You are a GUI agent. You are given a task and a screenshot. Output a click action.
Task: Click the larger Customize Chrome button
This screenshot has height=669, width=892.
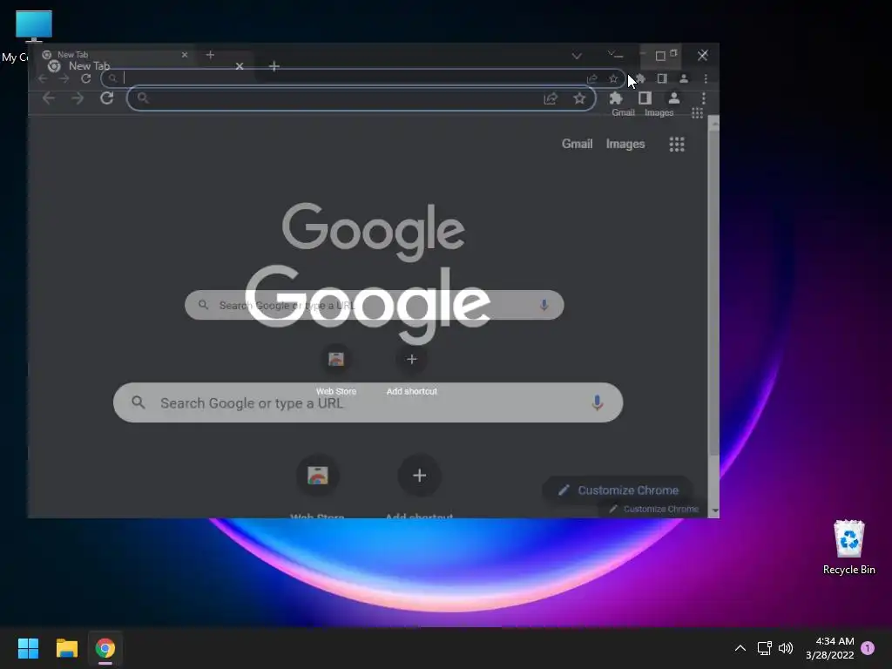coord(618,490)
